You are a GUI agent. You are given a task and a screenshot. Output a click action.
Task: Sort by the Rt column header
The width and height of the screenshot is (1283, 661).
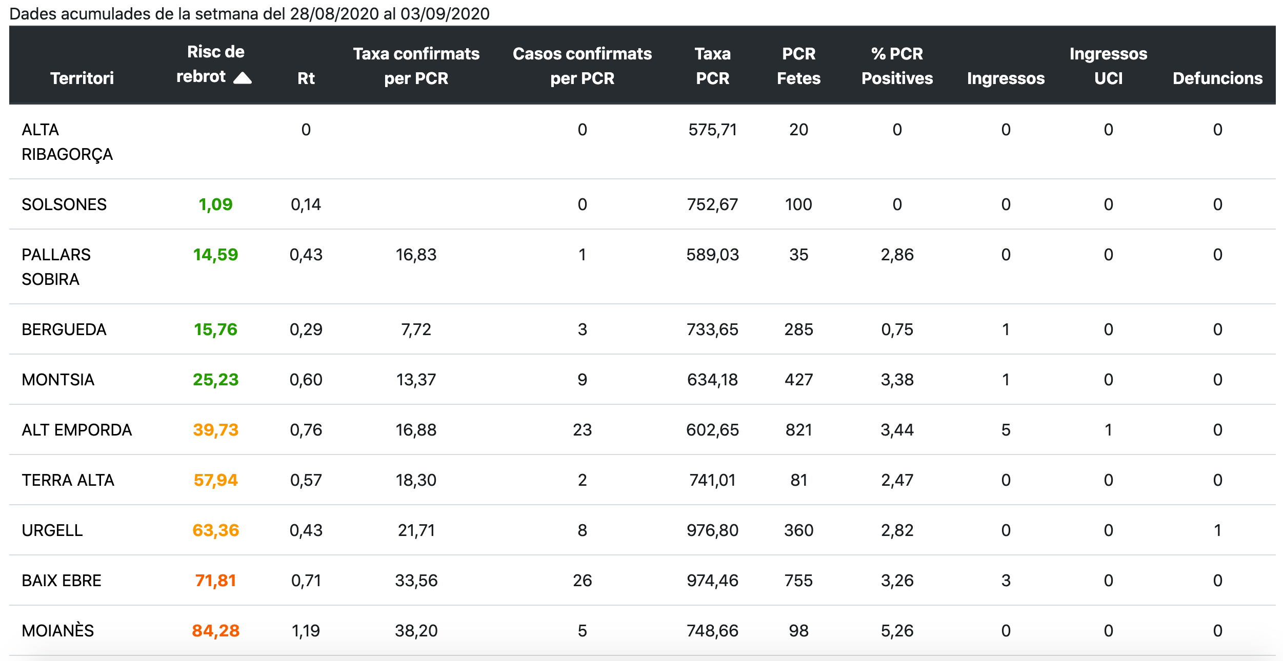point(306,78)
